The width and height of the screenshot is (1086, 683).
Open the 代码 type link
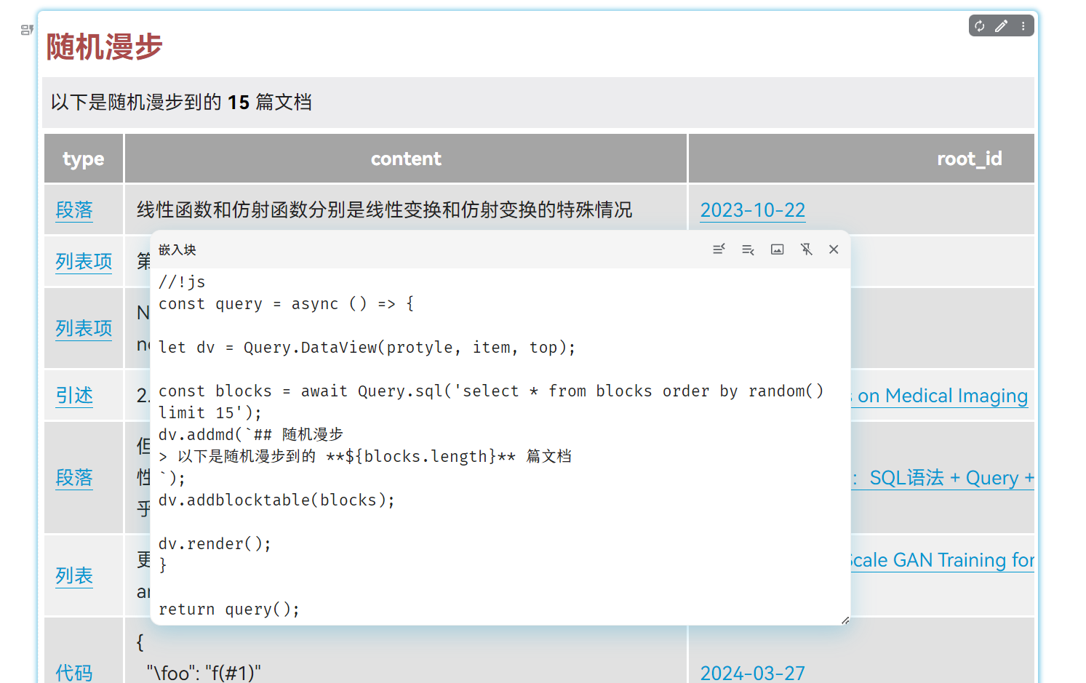click(74, 673)
